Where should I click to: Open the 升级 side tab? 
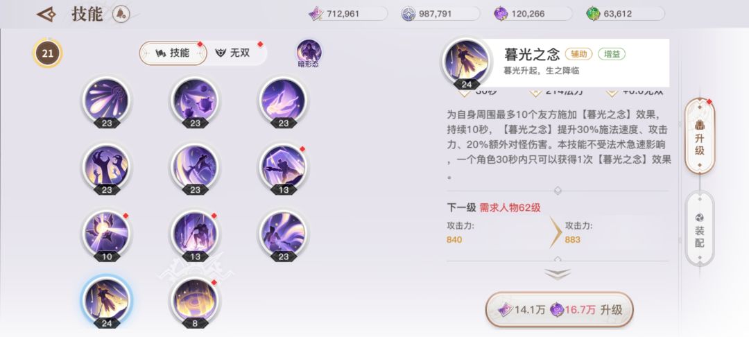(x=699, y=137)
